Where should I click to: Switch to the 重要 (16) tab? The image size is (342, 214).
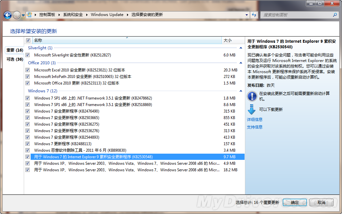(15, 50)
